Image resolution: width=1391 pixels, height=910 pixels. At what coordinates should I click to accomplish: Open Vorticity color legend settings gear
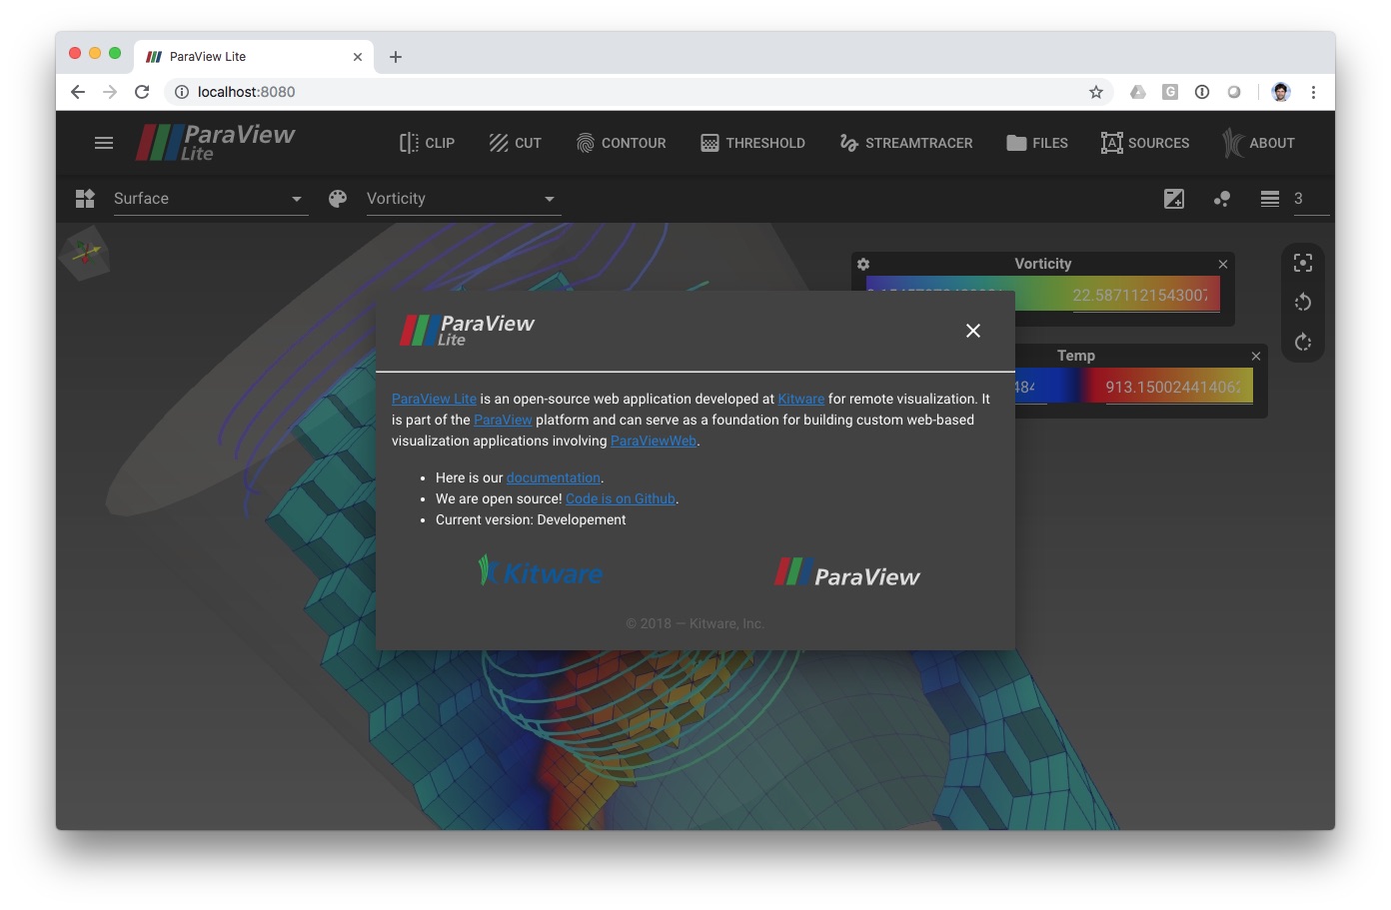point(863,265)
